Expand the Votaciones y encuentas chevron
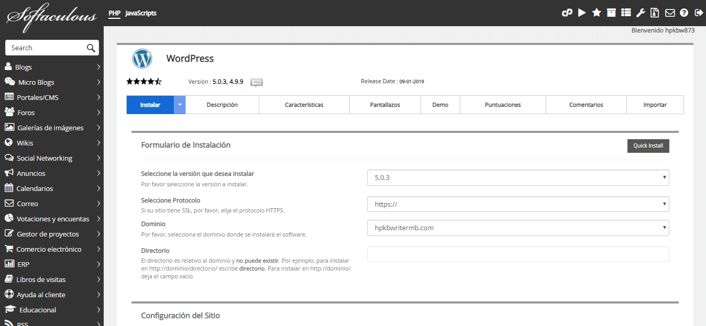 [x=98, y=219]
